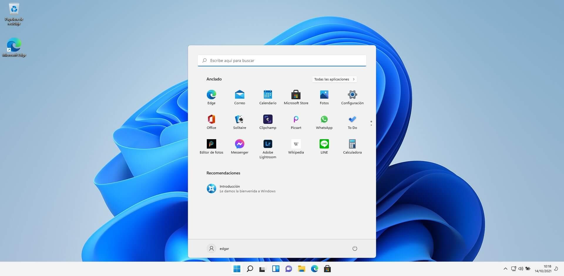Open the Correo mail app

point(239,97)
